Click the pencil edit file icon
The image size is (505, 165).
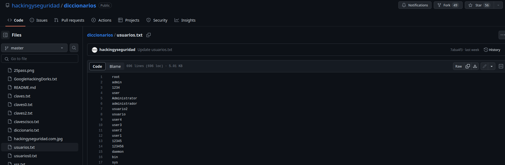484,66
